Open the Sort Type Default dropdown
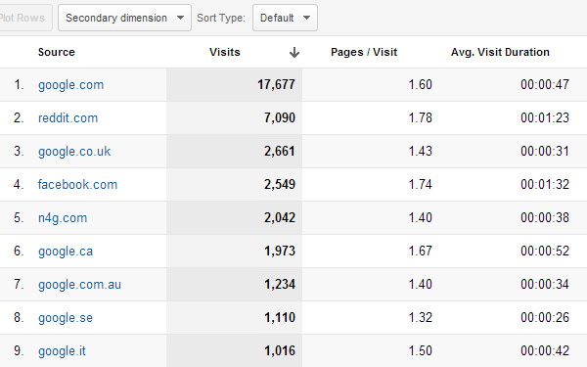The height and width of the screenshot is (367, 587). [285, 18]
